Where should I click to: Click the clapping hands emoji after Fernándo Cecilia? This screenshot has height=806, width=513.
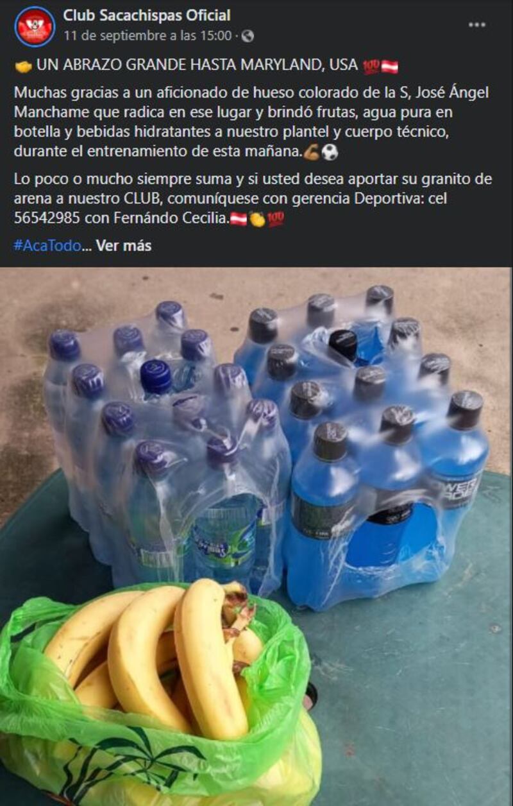258,219
